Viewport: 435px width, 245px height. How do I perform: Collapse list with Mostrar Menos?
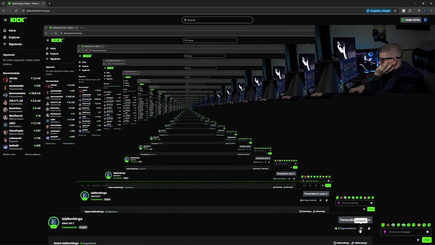point(33,154)
